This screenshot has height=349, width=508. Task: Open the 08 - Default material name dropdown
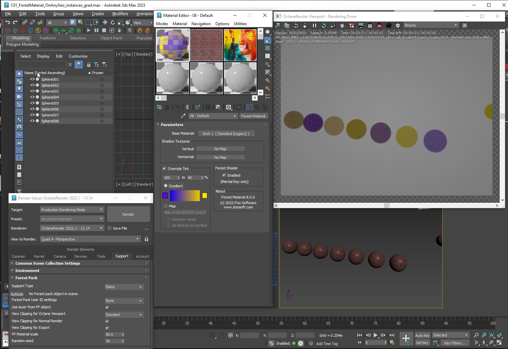pos(213,116)
